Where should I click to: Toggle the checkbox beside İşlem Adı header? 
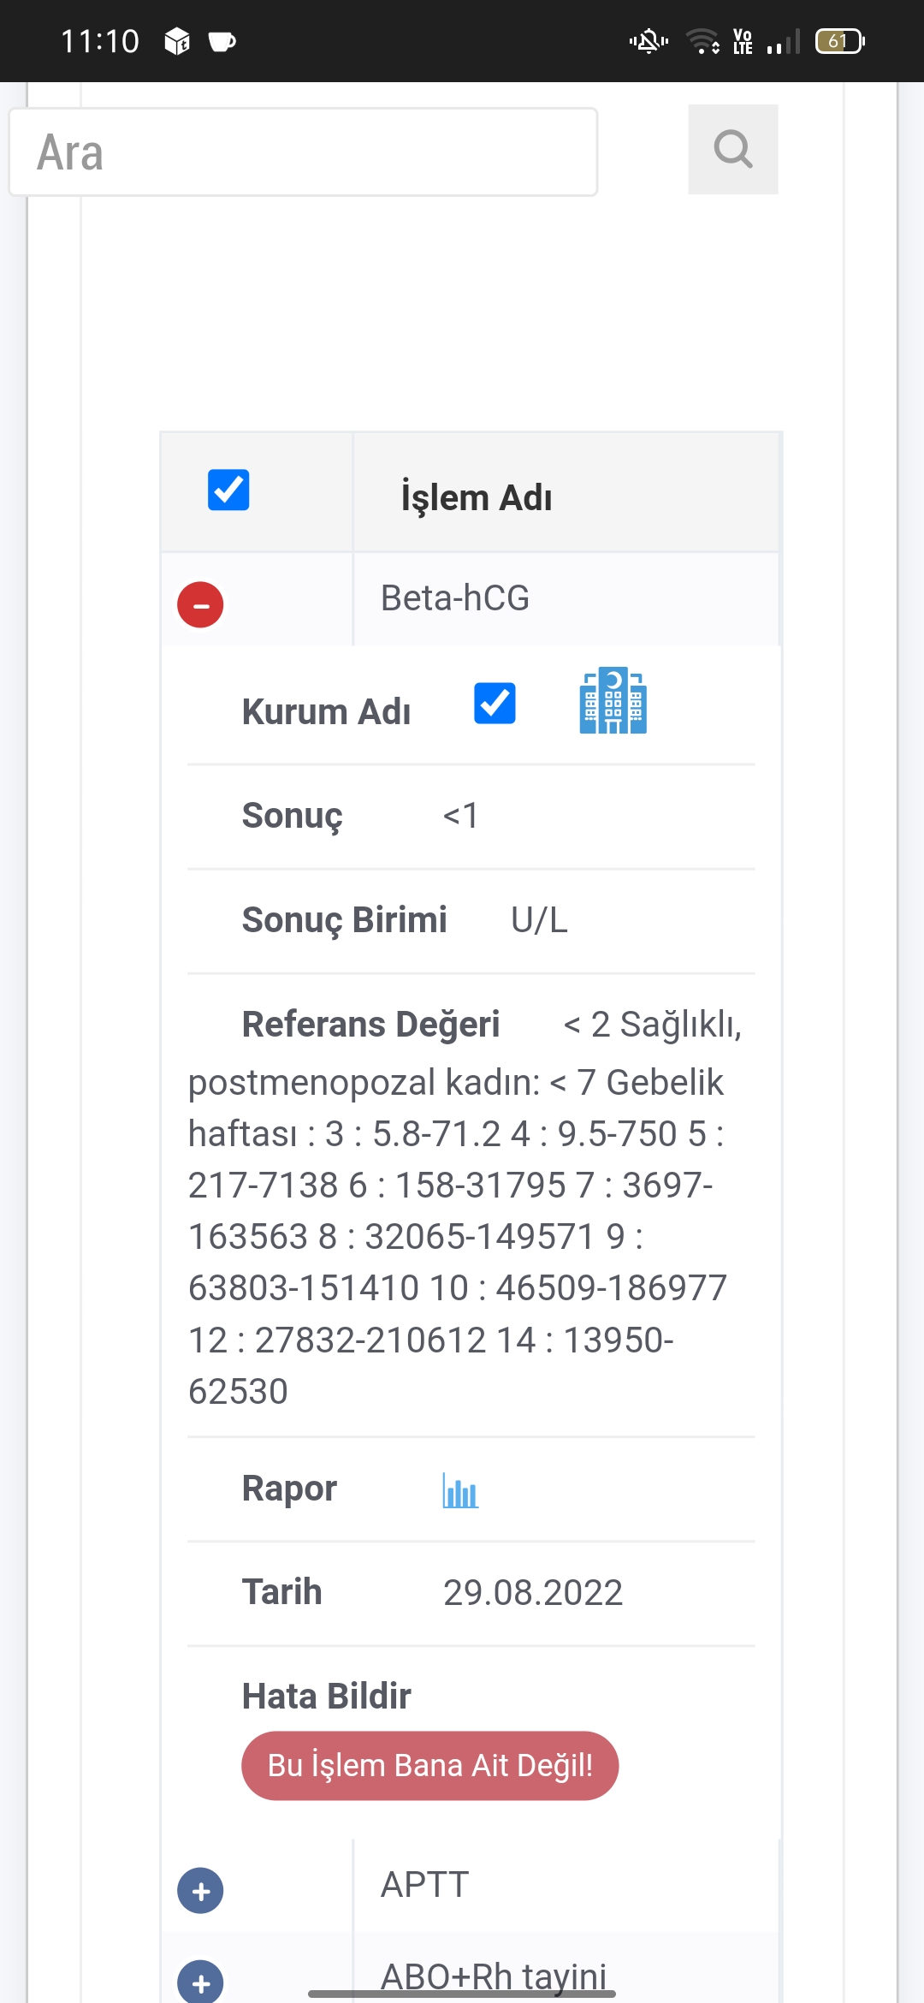click(x=228, y=490)
